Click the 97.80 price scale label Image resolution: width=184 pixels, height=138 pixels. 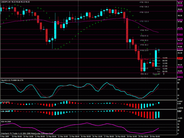180,22
